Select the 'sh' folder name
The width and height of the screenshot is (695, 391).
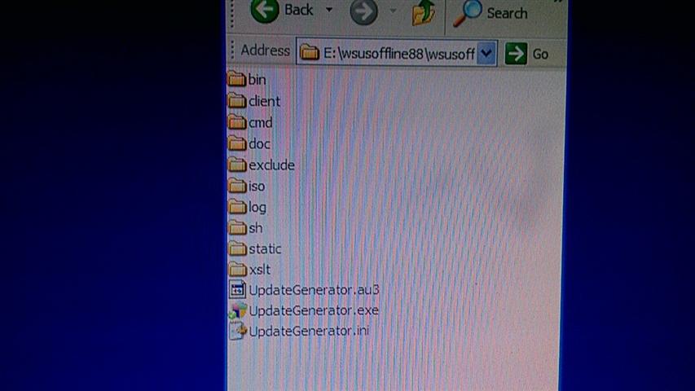click(256, 228)
